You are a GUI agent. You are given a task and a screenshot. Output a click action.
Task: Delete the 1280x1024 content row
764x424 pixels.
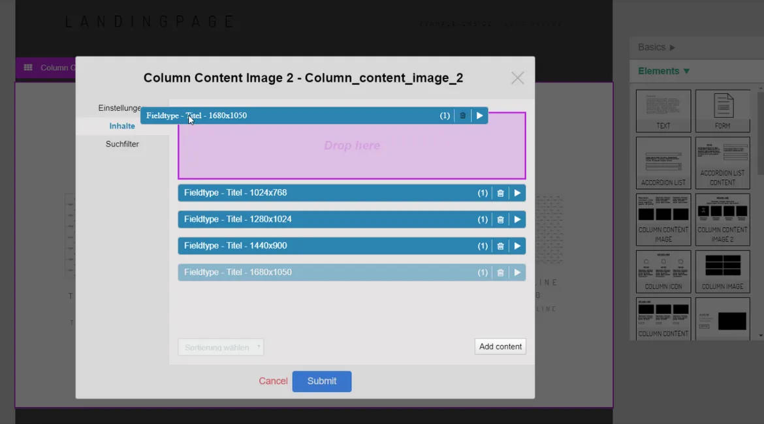(x=500, y=220)
